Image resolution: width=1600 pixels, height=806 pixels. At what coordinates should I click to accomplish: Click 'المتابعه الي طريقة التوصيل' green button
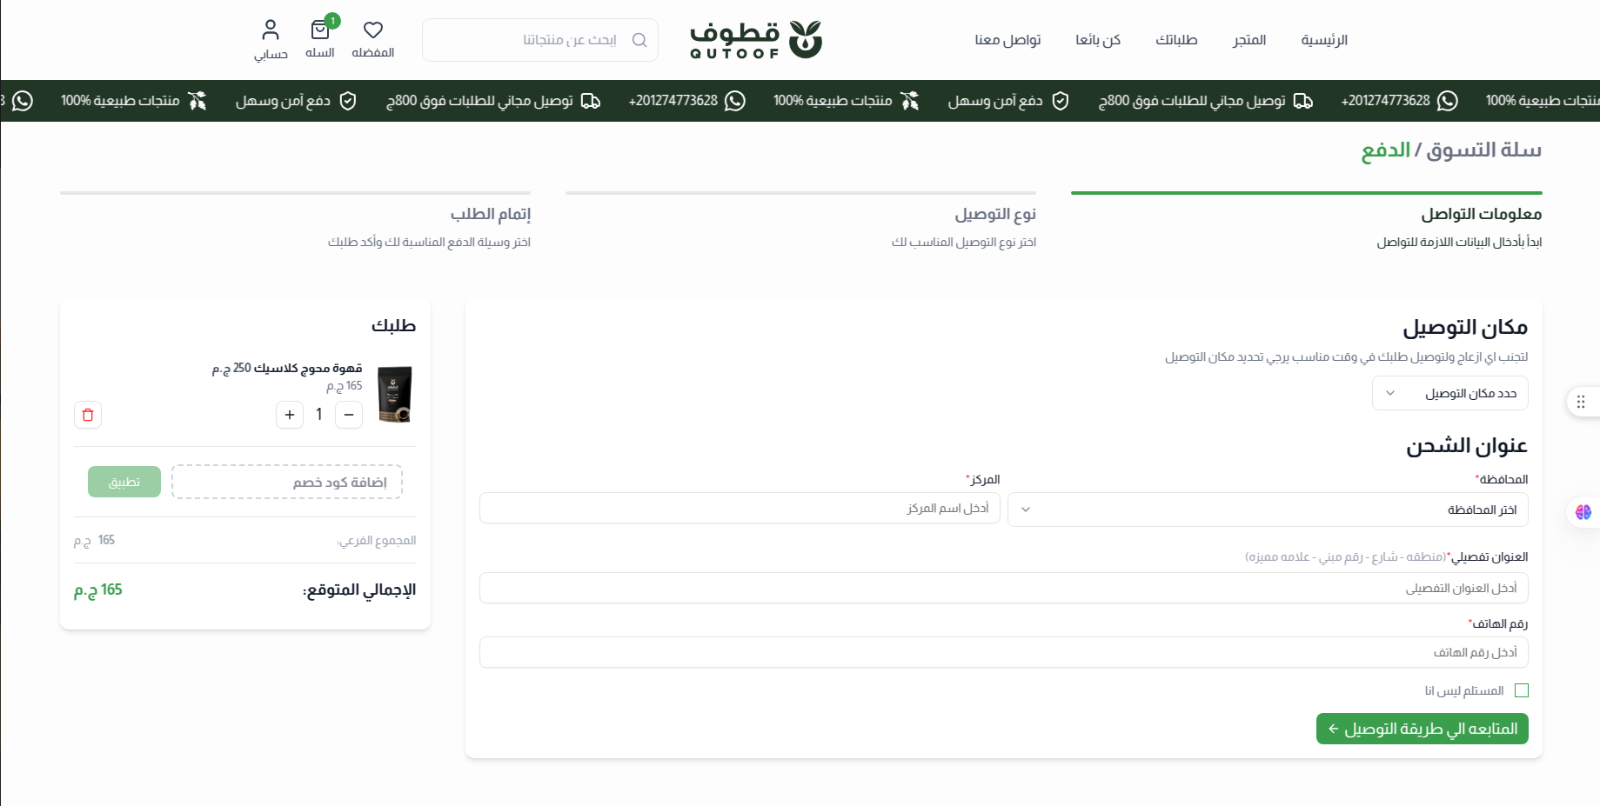1422,729
